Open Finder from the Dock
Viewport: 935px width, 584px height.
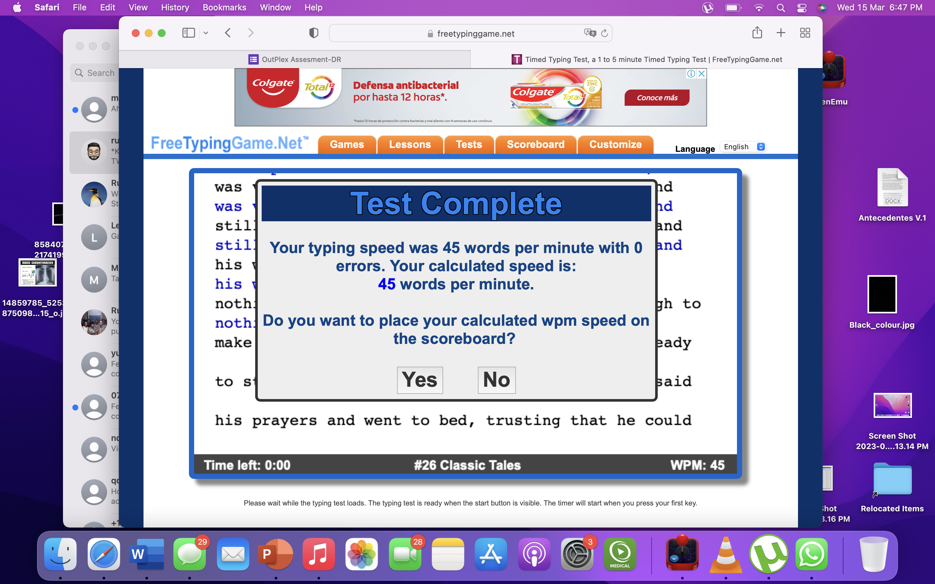[x=61, y=554]
